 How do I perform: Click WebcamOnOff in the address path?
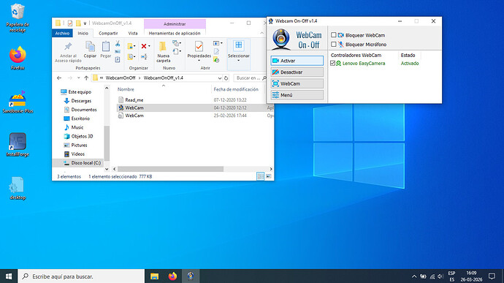[121, 78]
